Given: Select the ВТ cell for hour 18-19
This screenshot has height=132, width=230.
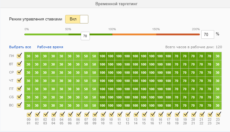Looking at the screenshot, I should [x=176, y=64].
